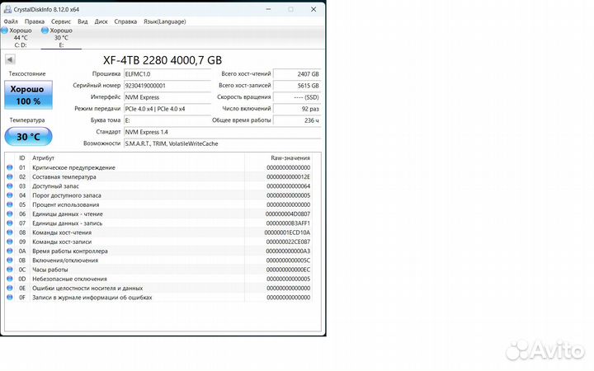
Task: Open the Язык(Language) menu
Action: pos(164,21)
